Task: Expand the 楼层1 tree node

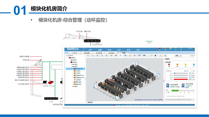Action: point(72,64)
